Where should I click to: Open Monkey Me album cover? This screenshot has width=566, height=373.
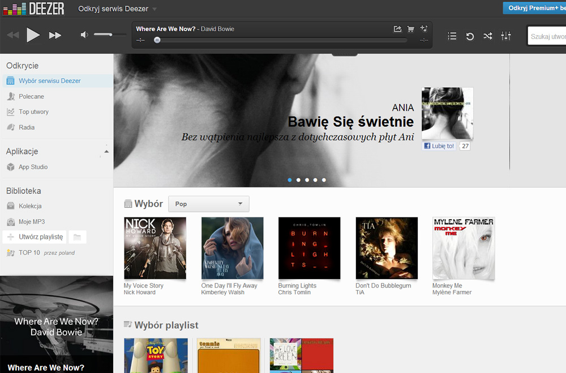(464, 248)
